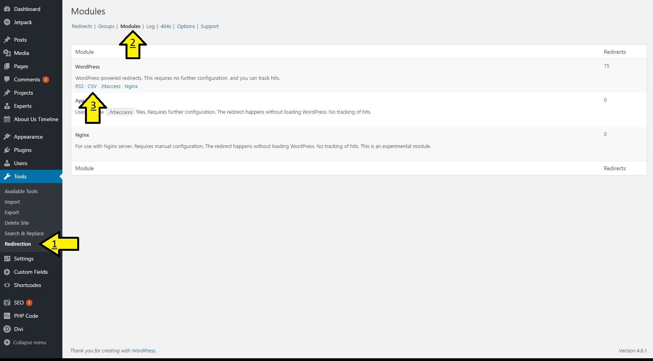Click WordPress redirects count 75

(x=607, y=66)
